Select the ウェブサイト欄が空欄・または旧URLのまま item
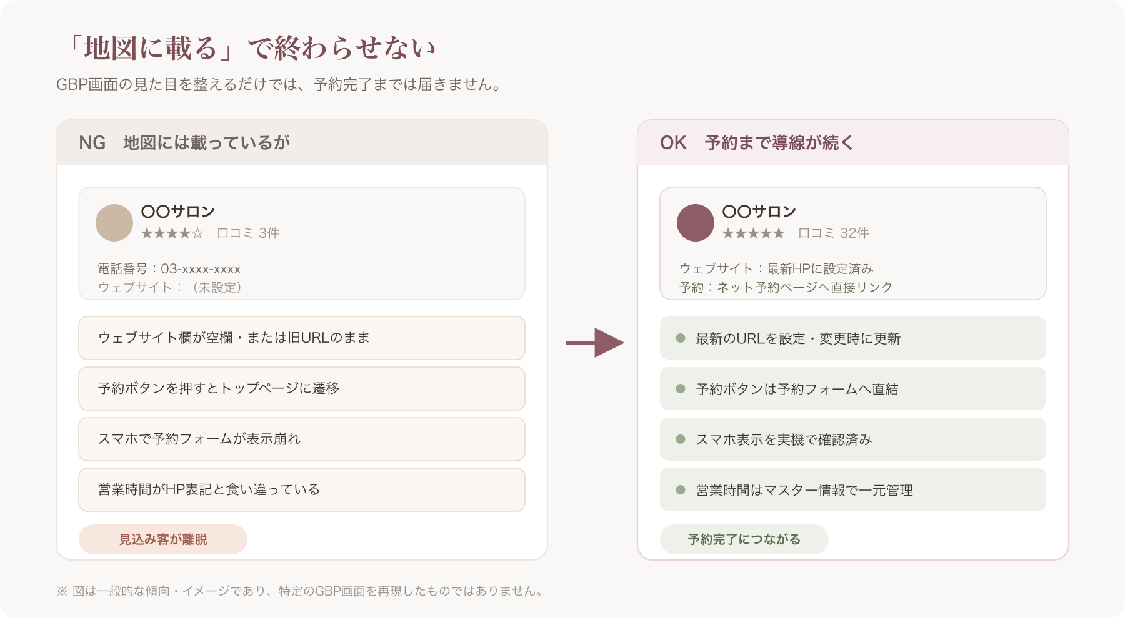This screenshot has width=1125, height=618. [x=302, y=338]
